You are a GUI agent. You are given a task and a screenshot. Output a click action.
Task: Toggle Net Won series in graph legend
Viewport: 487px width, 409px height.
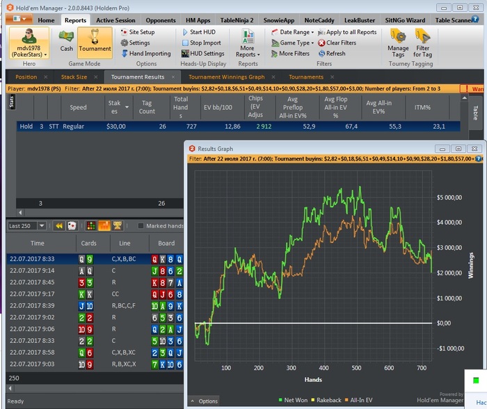coord(293,400)
